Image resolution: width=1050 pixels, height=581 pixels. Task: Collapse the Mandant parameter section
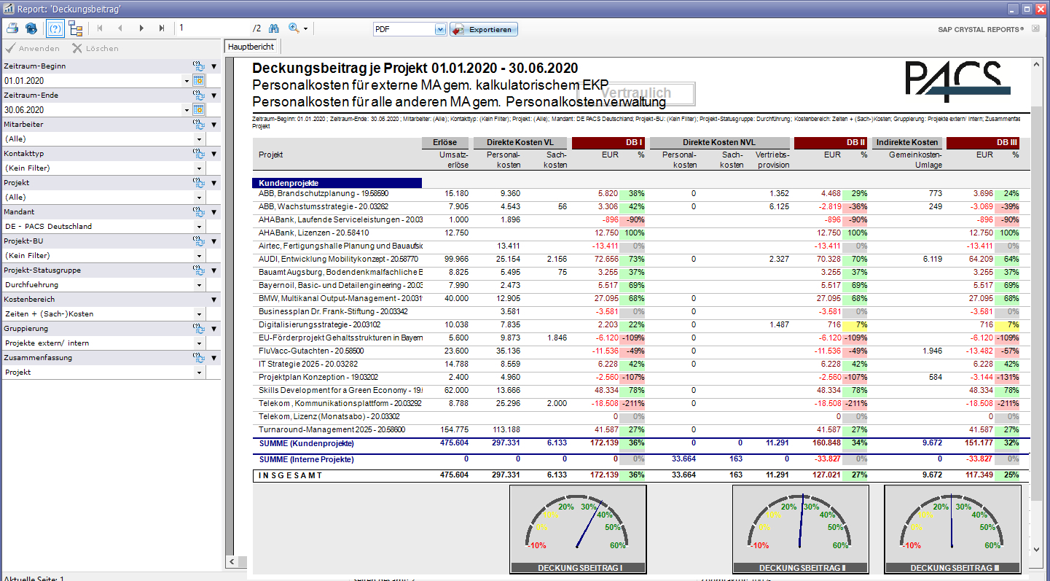tap(213, 212)
